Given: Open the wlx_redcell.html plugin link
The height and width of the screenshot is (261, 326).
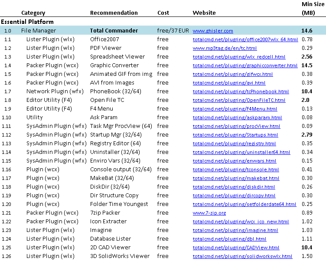Looking at the screenshot, I should click(239, 57).
